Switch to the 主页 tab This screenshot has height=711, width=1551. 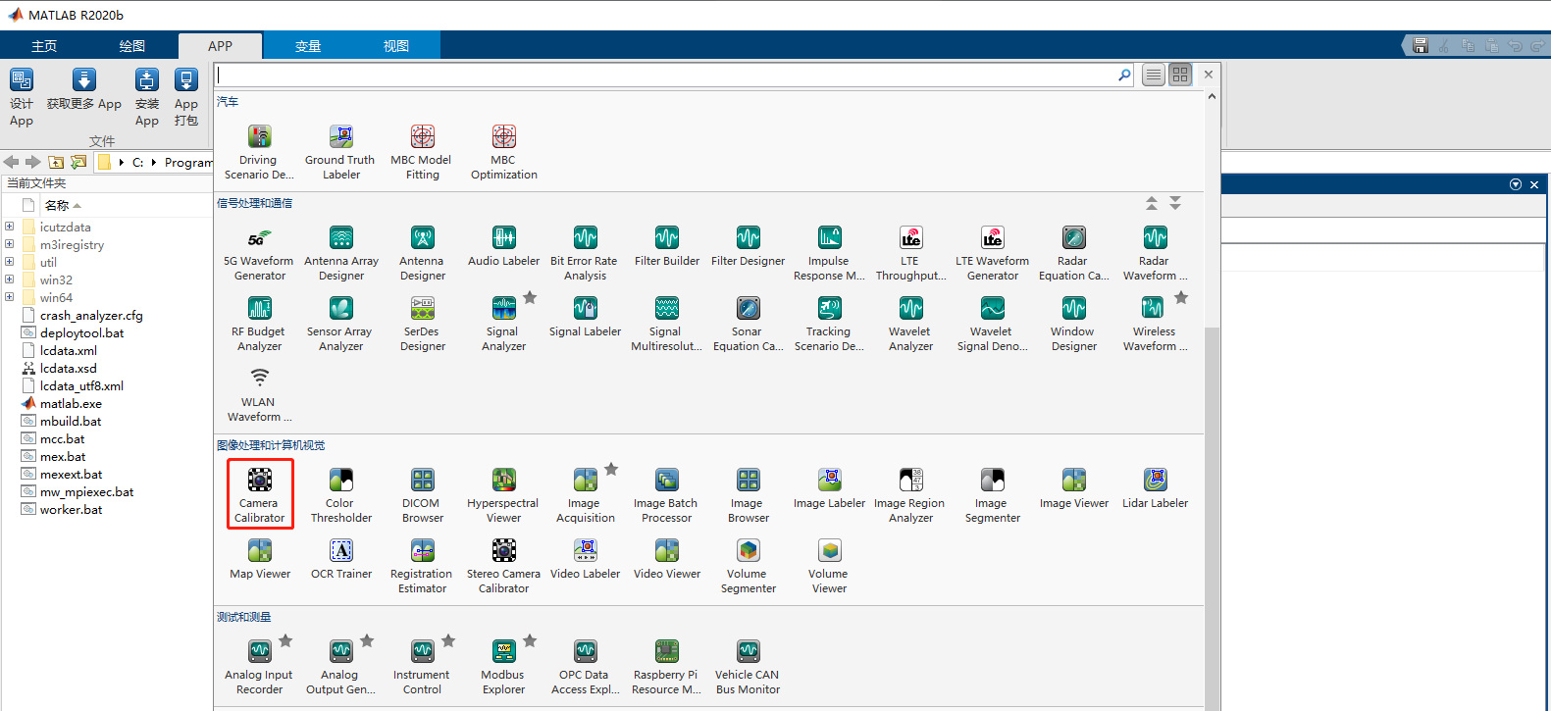pyautogui.click(x=44, y=46)
